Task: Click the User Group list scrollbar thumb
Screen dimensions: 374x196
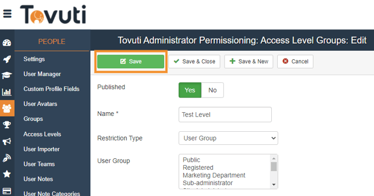Action: click(x=274, y=167)
